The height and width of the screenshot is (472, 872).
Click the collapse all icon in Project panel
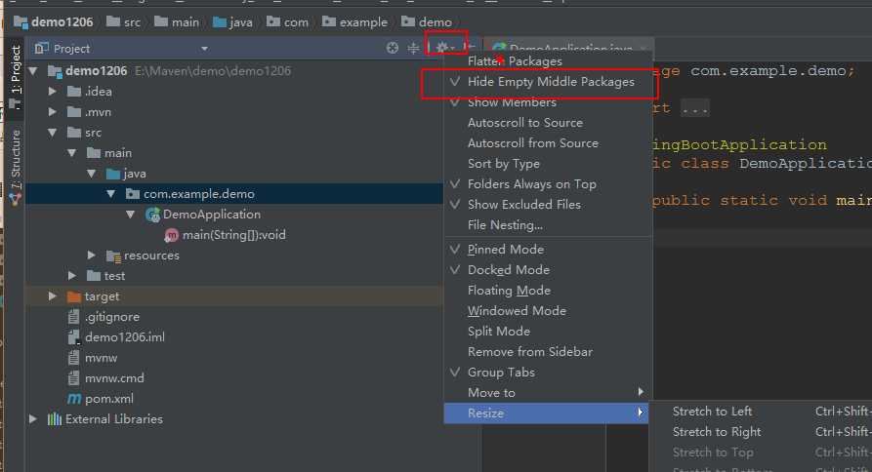[x=413, y=49]
